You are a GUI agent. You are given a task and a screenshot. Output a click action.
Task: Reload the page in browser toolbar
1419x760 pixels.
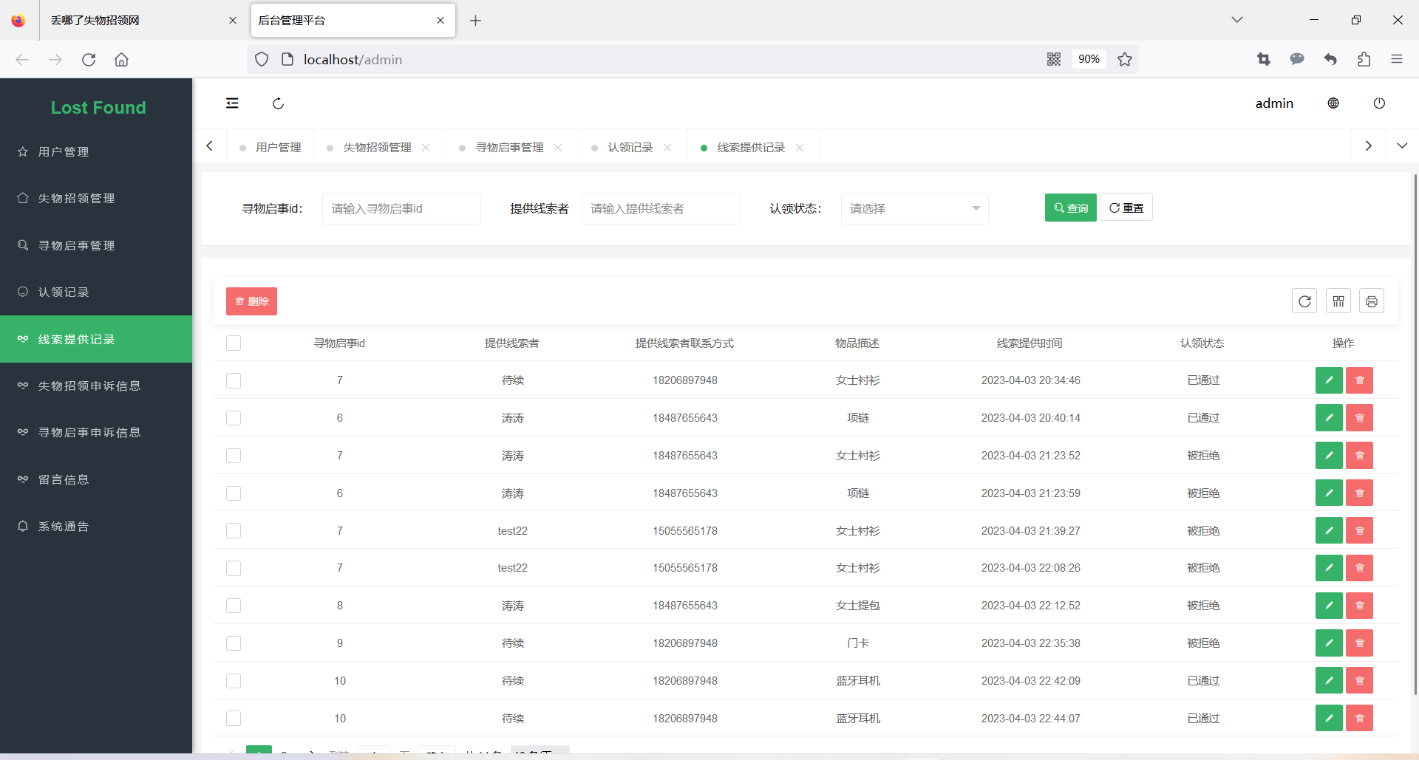click(89, 60)
